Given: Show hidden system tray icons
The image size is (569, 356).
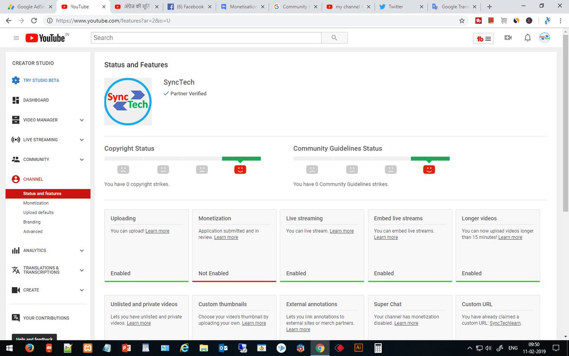Looking at the screenshot, I should (469, 348).
